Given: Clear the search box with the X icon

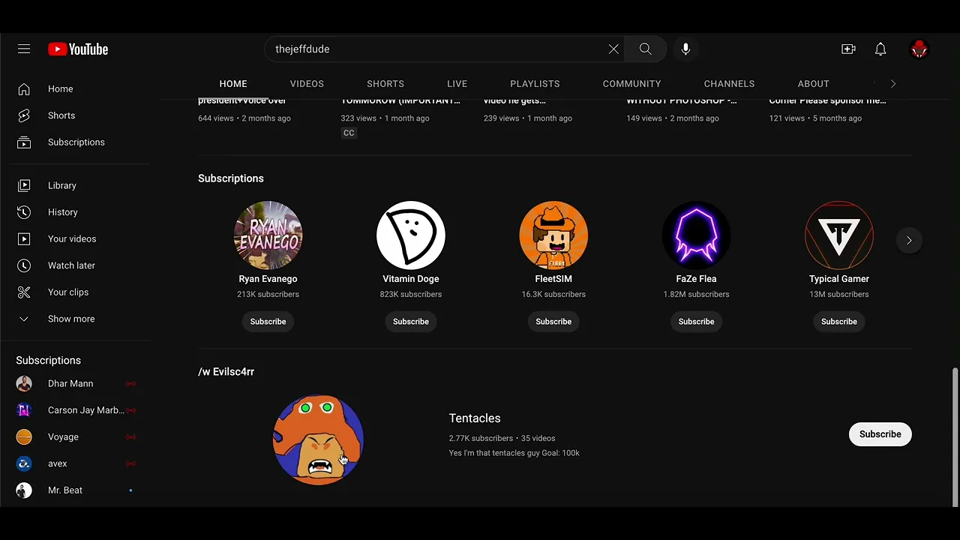Looking at the screenshot, I should (613, 49).
